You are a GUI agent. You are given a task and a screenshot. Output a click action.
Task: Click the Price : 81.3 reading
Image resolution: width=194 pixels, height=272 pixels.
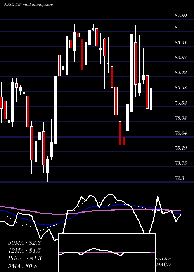[24, 258]
